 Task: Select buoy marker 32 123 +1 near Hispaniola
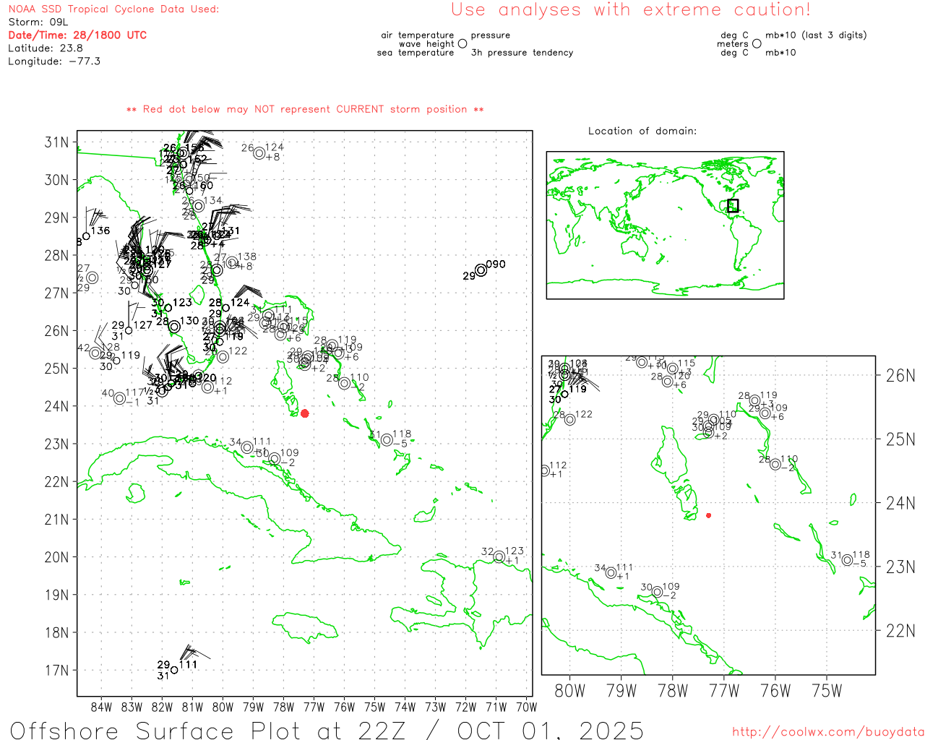click(499, 556)
